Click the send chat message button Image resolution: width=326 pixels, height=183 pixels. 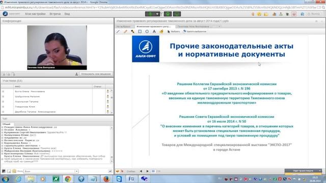tap(110, 171)
